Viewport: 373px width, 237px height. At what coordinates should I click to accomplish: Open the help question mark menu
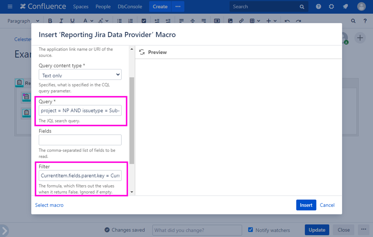[x=318, y=7]
